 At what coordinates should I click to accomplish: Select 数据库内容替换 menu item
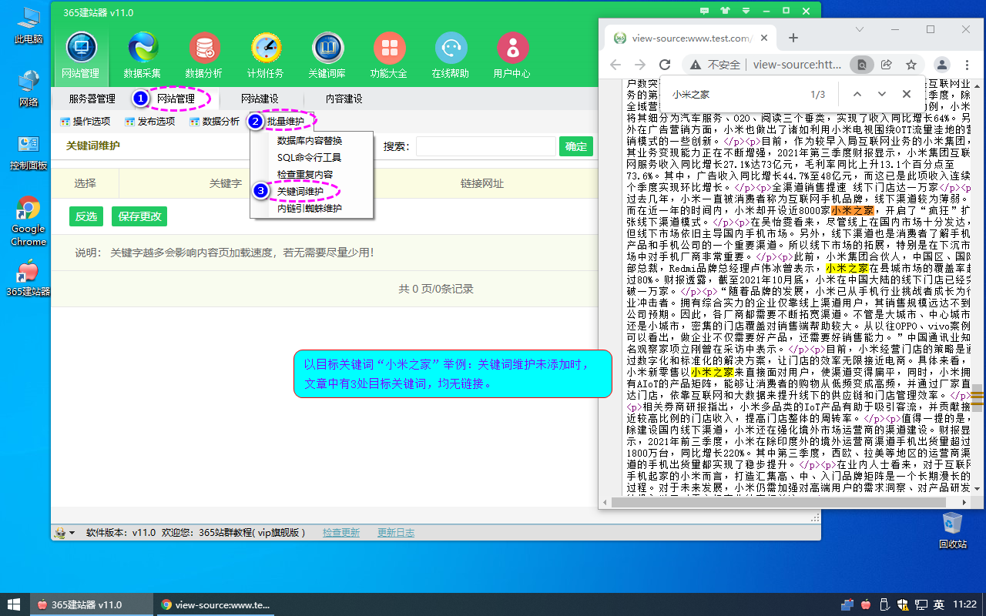(x=310, y=141)
